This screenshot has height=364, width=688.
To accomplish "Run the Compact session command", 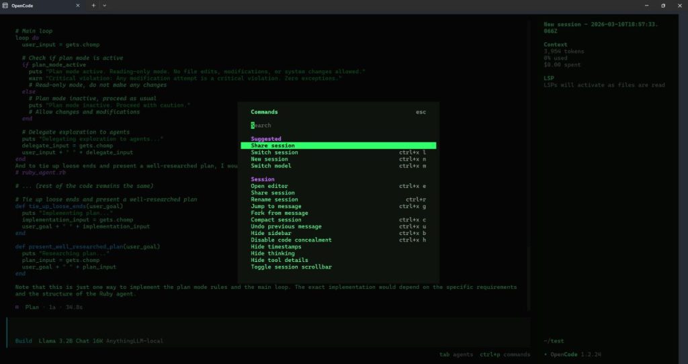I will tap(275, 220).
